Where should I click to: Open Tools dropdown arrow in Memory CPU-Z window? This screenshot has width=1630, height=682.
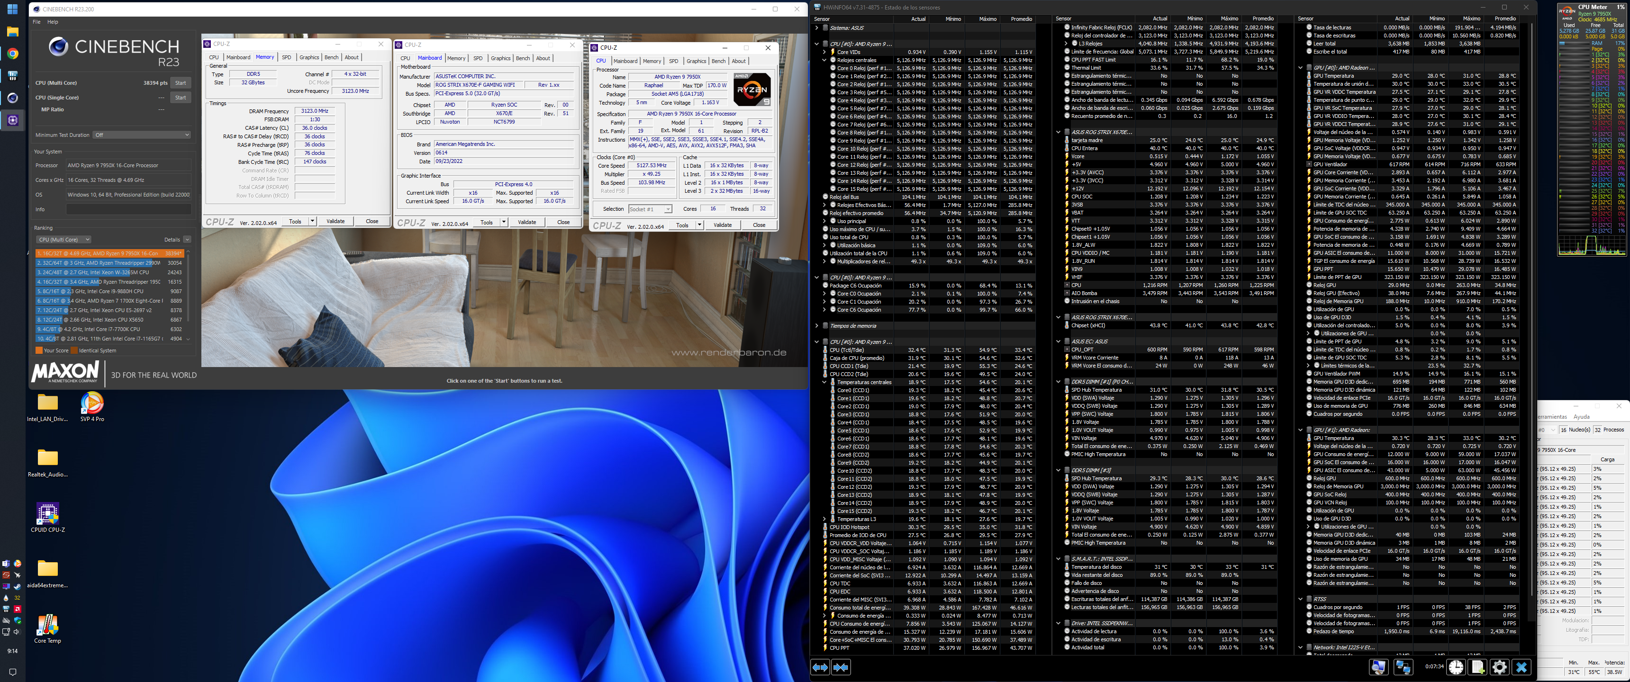312,222
